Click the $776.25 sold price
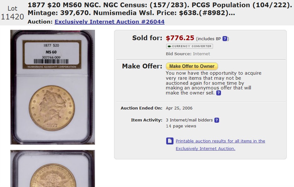This screenshot has width=294, height=187. (180, 38)
